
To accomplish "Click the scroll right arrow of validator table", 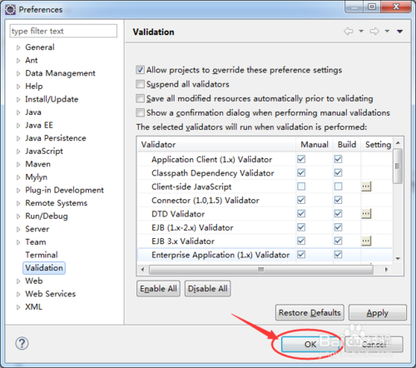I will click(x=386, y=269).
